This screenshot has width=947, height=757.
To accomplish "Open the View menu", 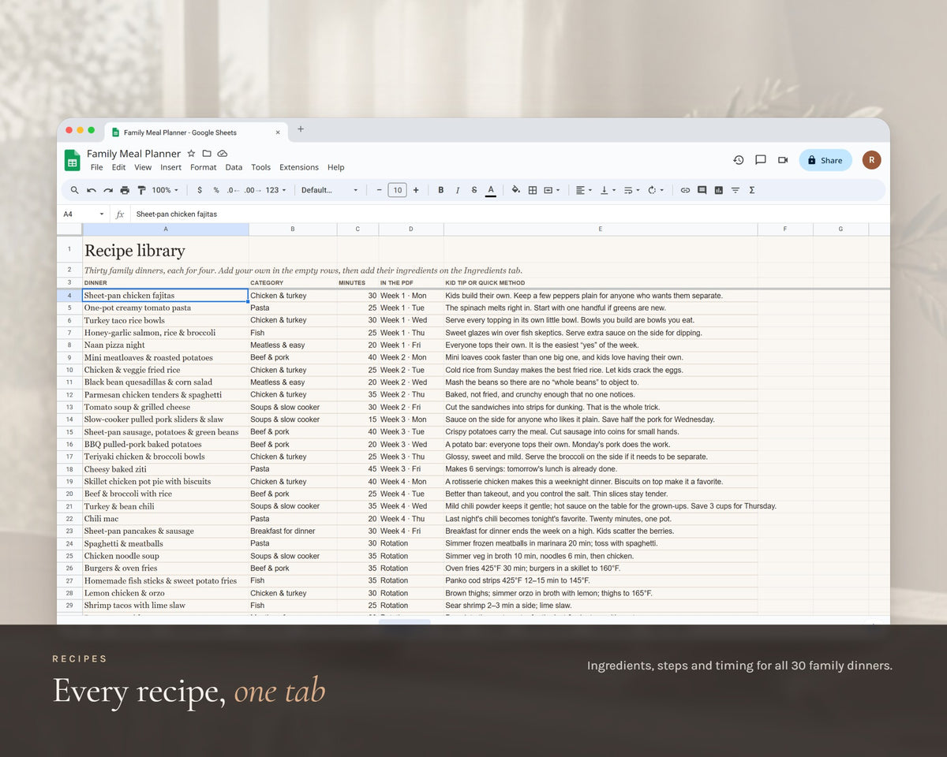I will [143, 167].
